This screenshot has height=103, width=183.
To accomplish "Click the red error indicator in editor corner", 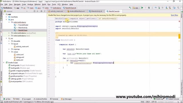I will point(179,21).
